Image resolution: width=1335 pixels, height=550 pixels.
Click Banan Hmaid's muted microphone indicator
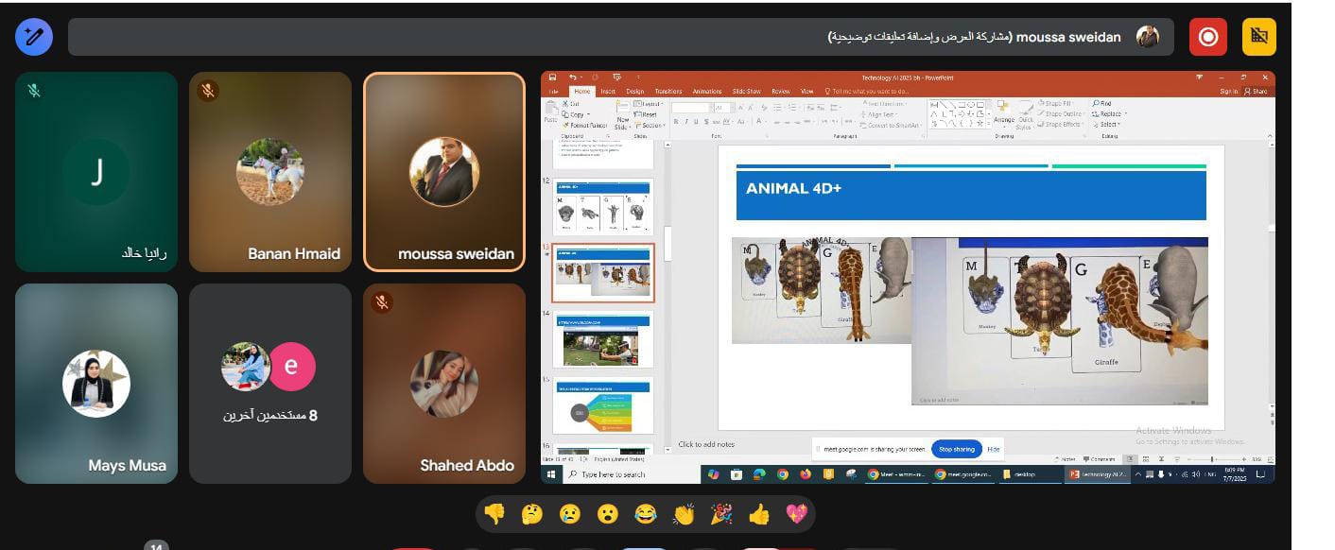208,91
